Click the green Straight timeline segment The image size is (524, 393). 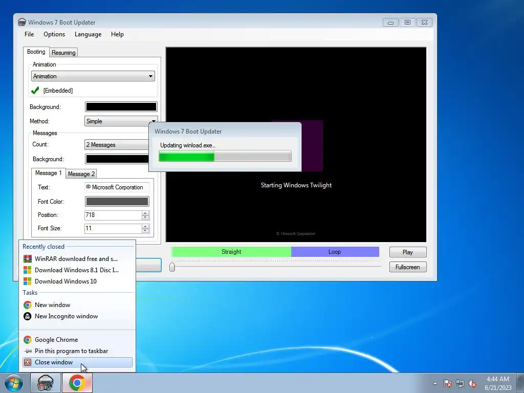pyautogui.click(x=231, y=252)
